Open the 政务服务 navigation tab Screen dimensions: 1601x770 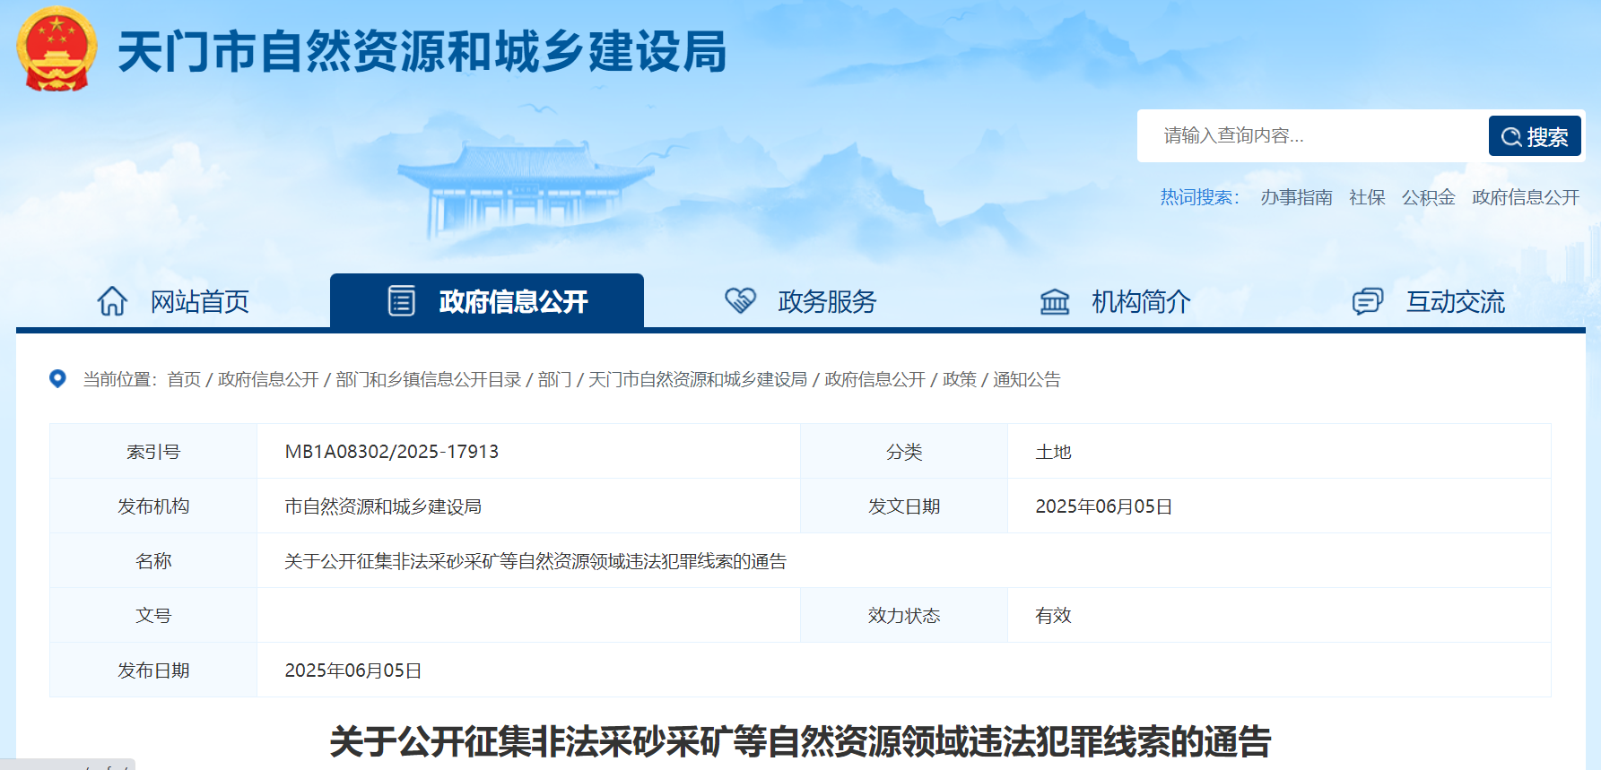(x=826, y=302)
